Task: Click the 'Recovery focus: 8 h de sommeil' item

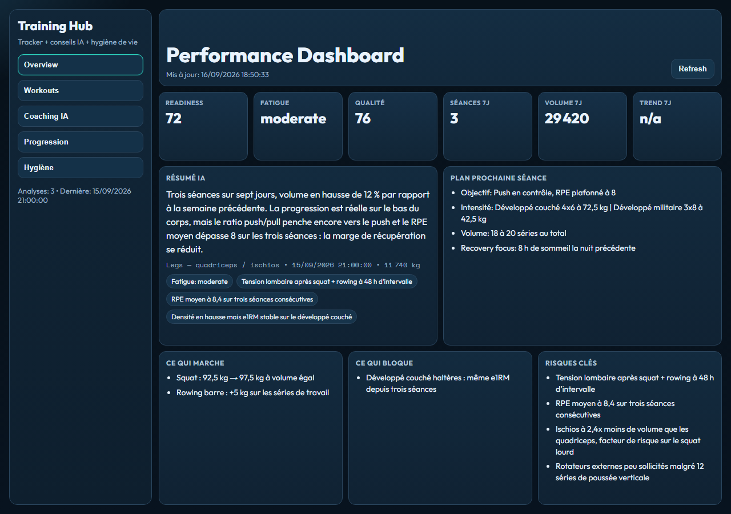Action: pyautogui.click(x=548, y=248)
